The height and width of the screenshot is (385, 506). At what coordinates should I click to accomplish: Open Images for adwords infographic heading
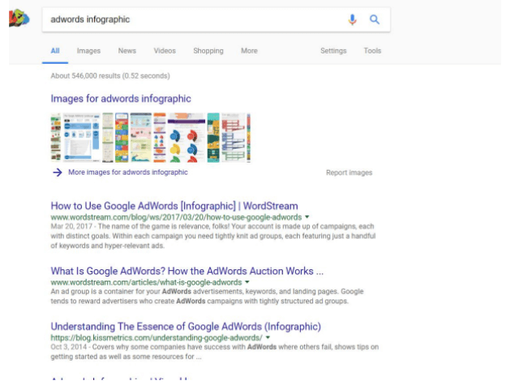pos(121,99)
